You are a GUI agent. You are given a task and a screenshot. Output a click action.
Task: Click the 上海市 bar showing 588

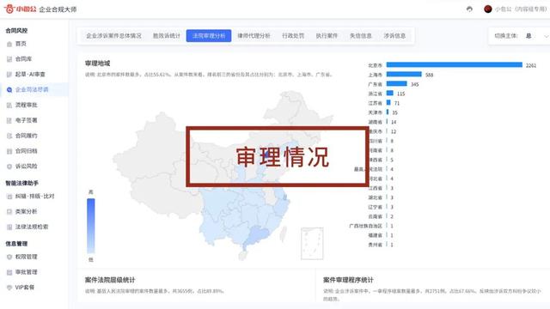(x=404, y=75)
